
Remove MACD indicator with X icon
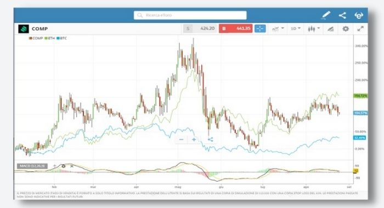[72, 166]
